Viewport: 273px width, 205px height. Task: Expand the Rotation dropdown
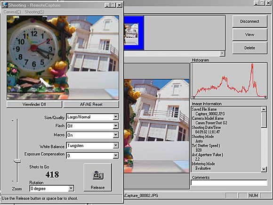(x=71, y=188)
